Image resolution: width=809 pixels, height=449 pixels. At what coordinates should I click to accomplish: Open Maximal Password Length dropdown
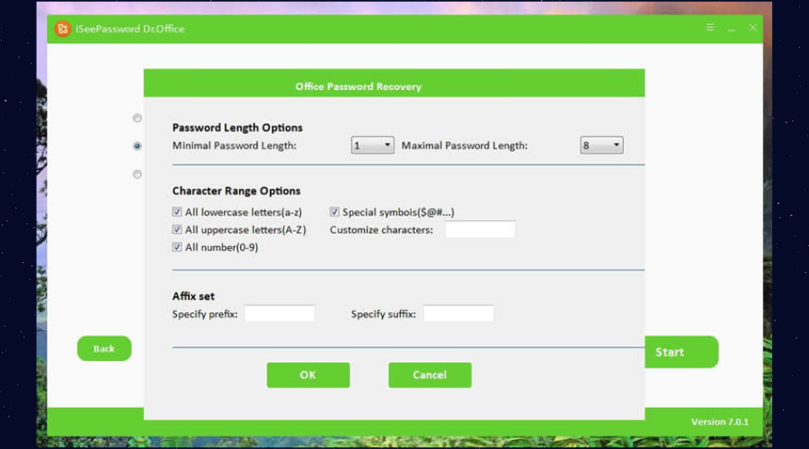[x=601, y=145]
